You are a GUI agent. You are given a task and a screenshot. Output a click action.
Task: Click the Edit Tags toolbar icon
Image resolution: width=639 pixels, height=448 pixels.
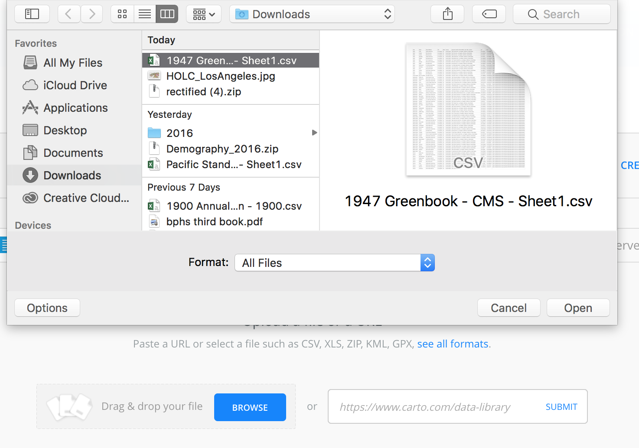coord(489,14)
